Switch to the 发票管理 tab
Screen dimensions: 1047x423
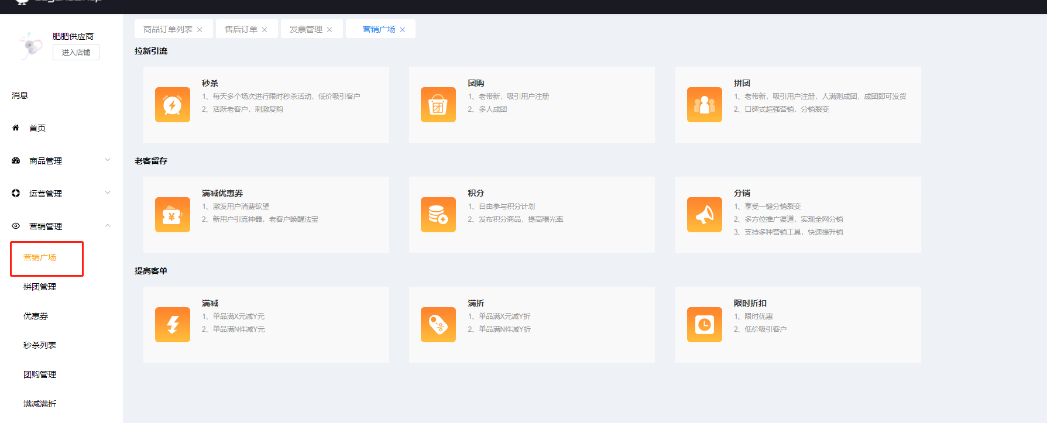tap(305, 29)
